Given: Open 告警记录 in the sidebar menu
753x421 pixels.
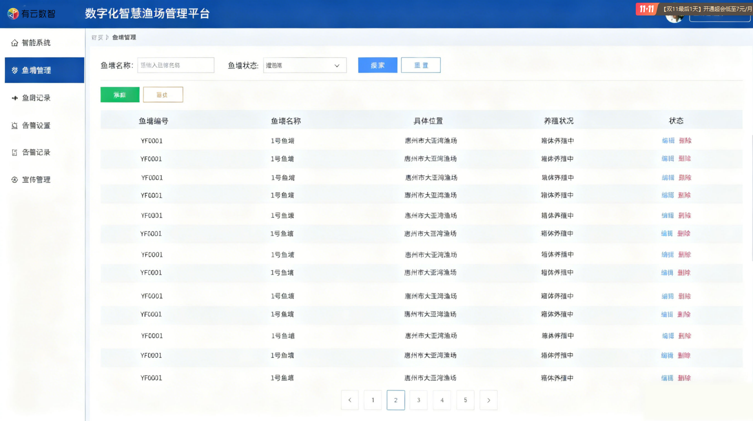Looking at the screenshot, I should 36,153.
